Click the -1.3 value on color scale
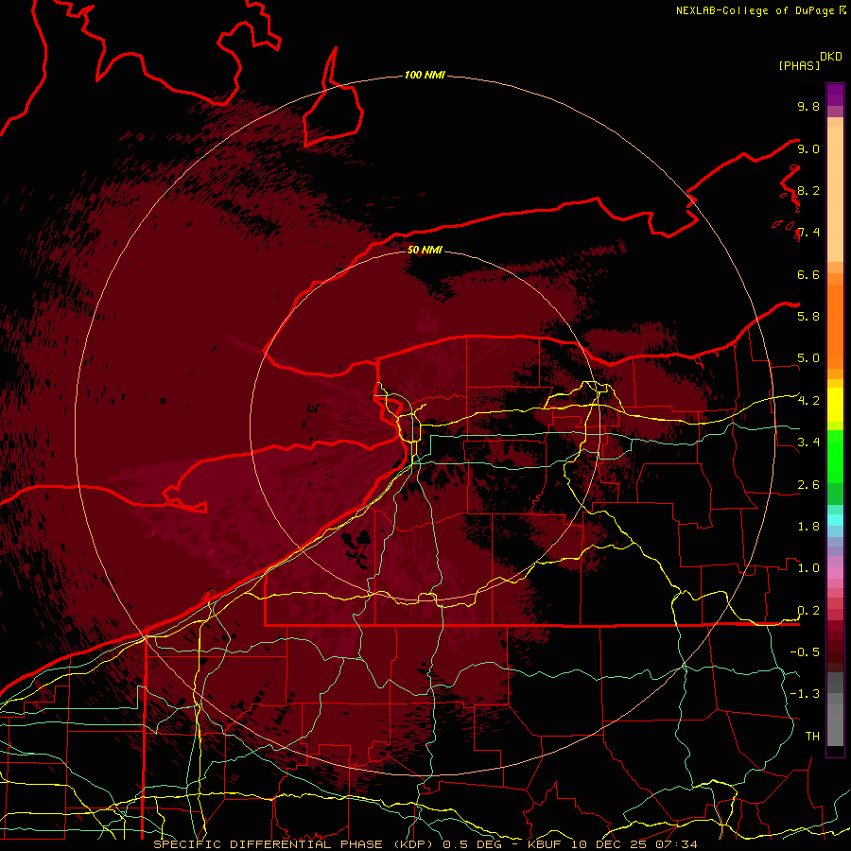Image resolution: width=851 pixels, height=851 pixels. point(805,694)
